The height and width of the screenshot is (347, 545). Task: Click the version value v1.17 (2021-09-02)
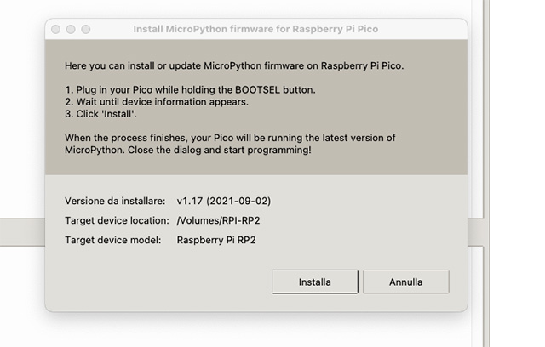224,202
